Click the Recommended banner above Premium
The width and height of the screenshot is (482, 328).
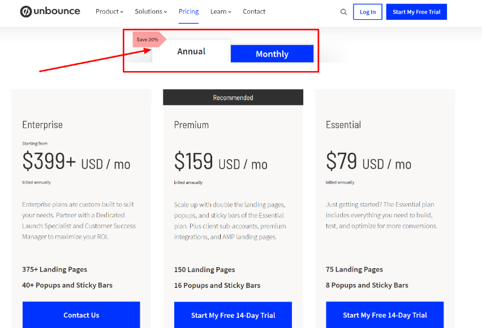pyautogui.click(x=233, y=98)
